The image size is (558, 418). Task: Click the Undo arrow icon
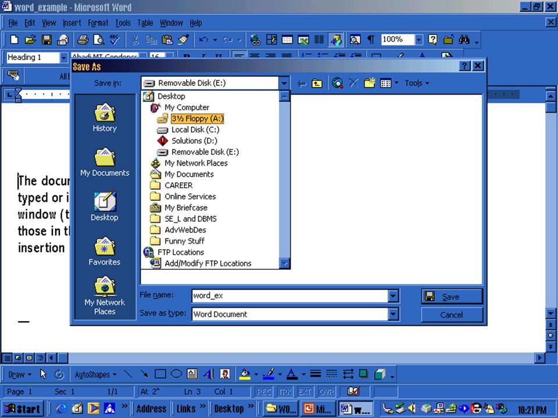point(204,39)
